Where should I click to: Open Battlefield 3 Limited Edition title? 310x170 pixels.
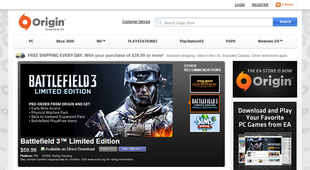pyautogui.click(x=70, y=141)
